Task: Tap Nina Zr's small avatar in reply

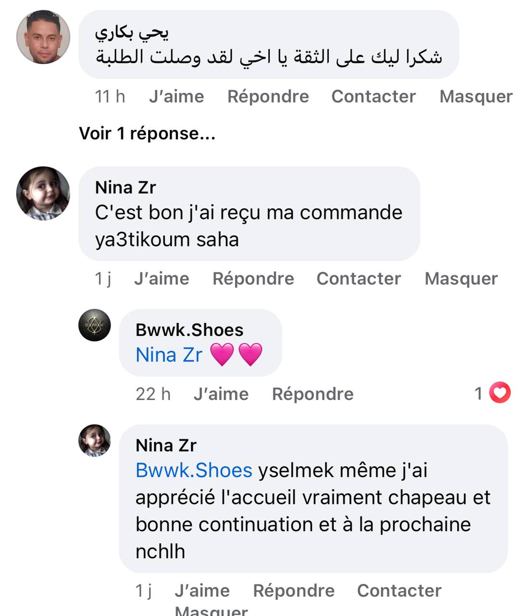Action: click(x=95, y=440)
